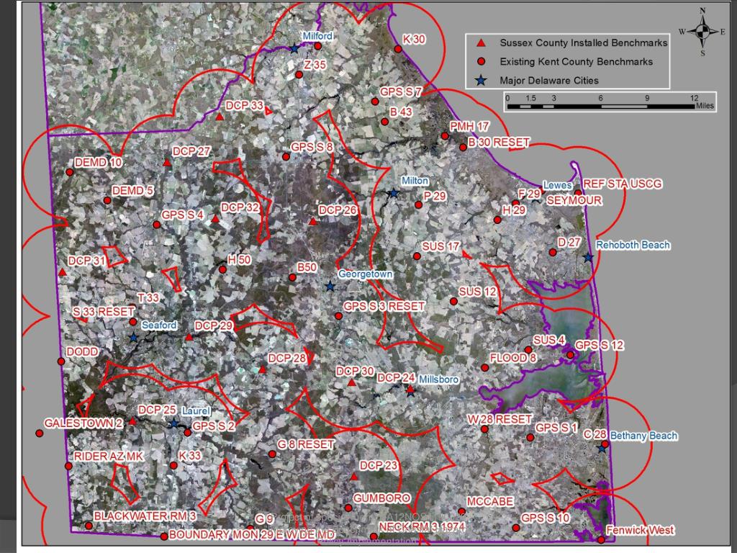Click the 'BLACKWATER RM 3' label
The image size is (737, 553).
(145, 516)
